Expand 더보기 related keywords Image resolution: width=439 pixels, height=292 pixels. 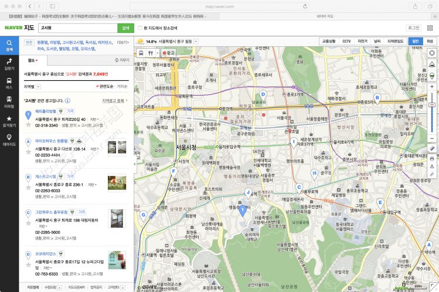tap(123, 42)
